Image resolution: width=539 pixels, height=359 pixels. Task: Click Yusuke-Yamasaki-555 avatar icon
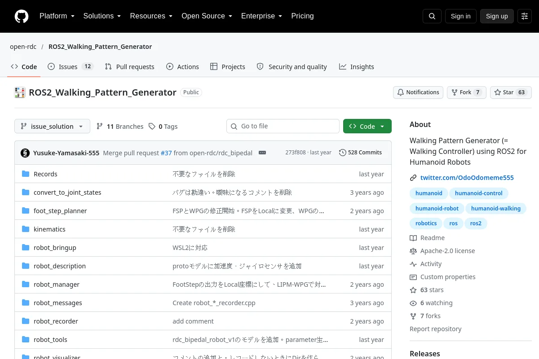click(25, 153)
